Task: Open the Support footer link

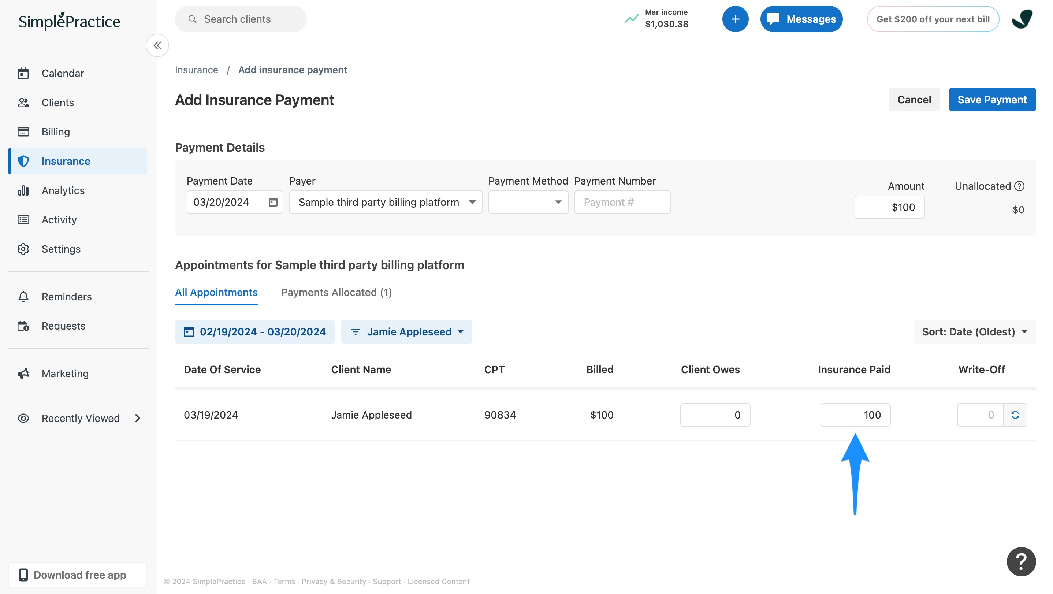Action: [x=387, y=581]
